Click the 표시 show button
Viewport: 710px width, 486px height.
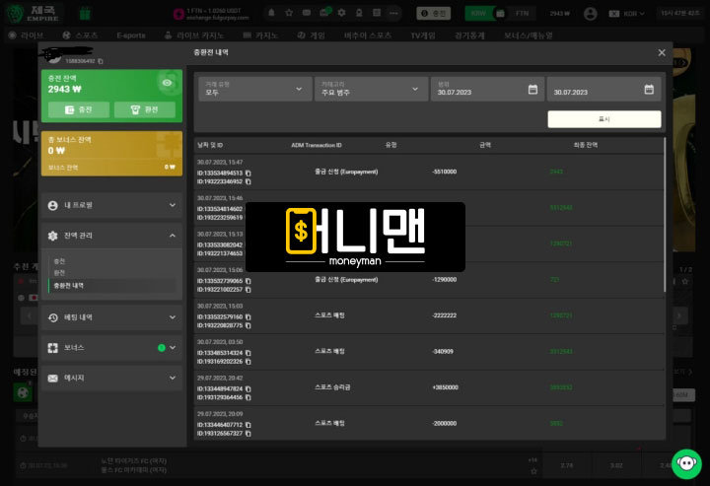tap(604, 119)
